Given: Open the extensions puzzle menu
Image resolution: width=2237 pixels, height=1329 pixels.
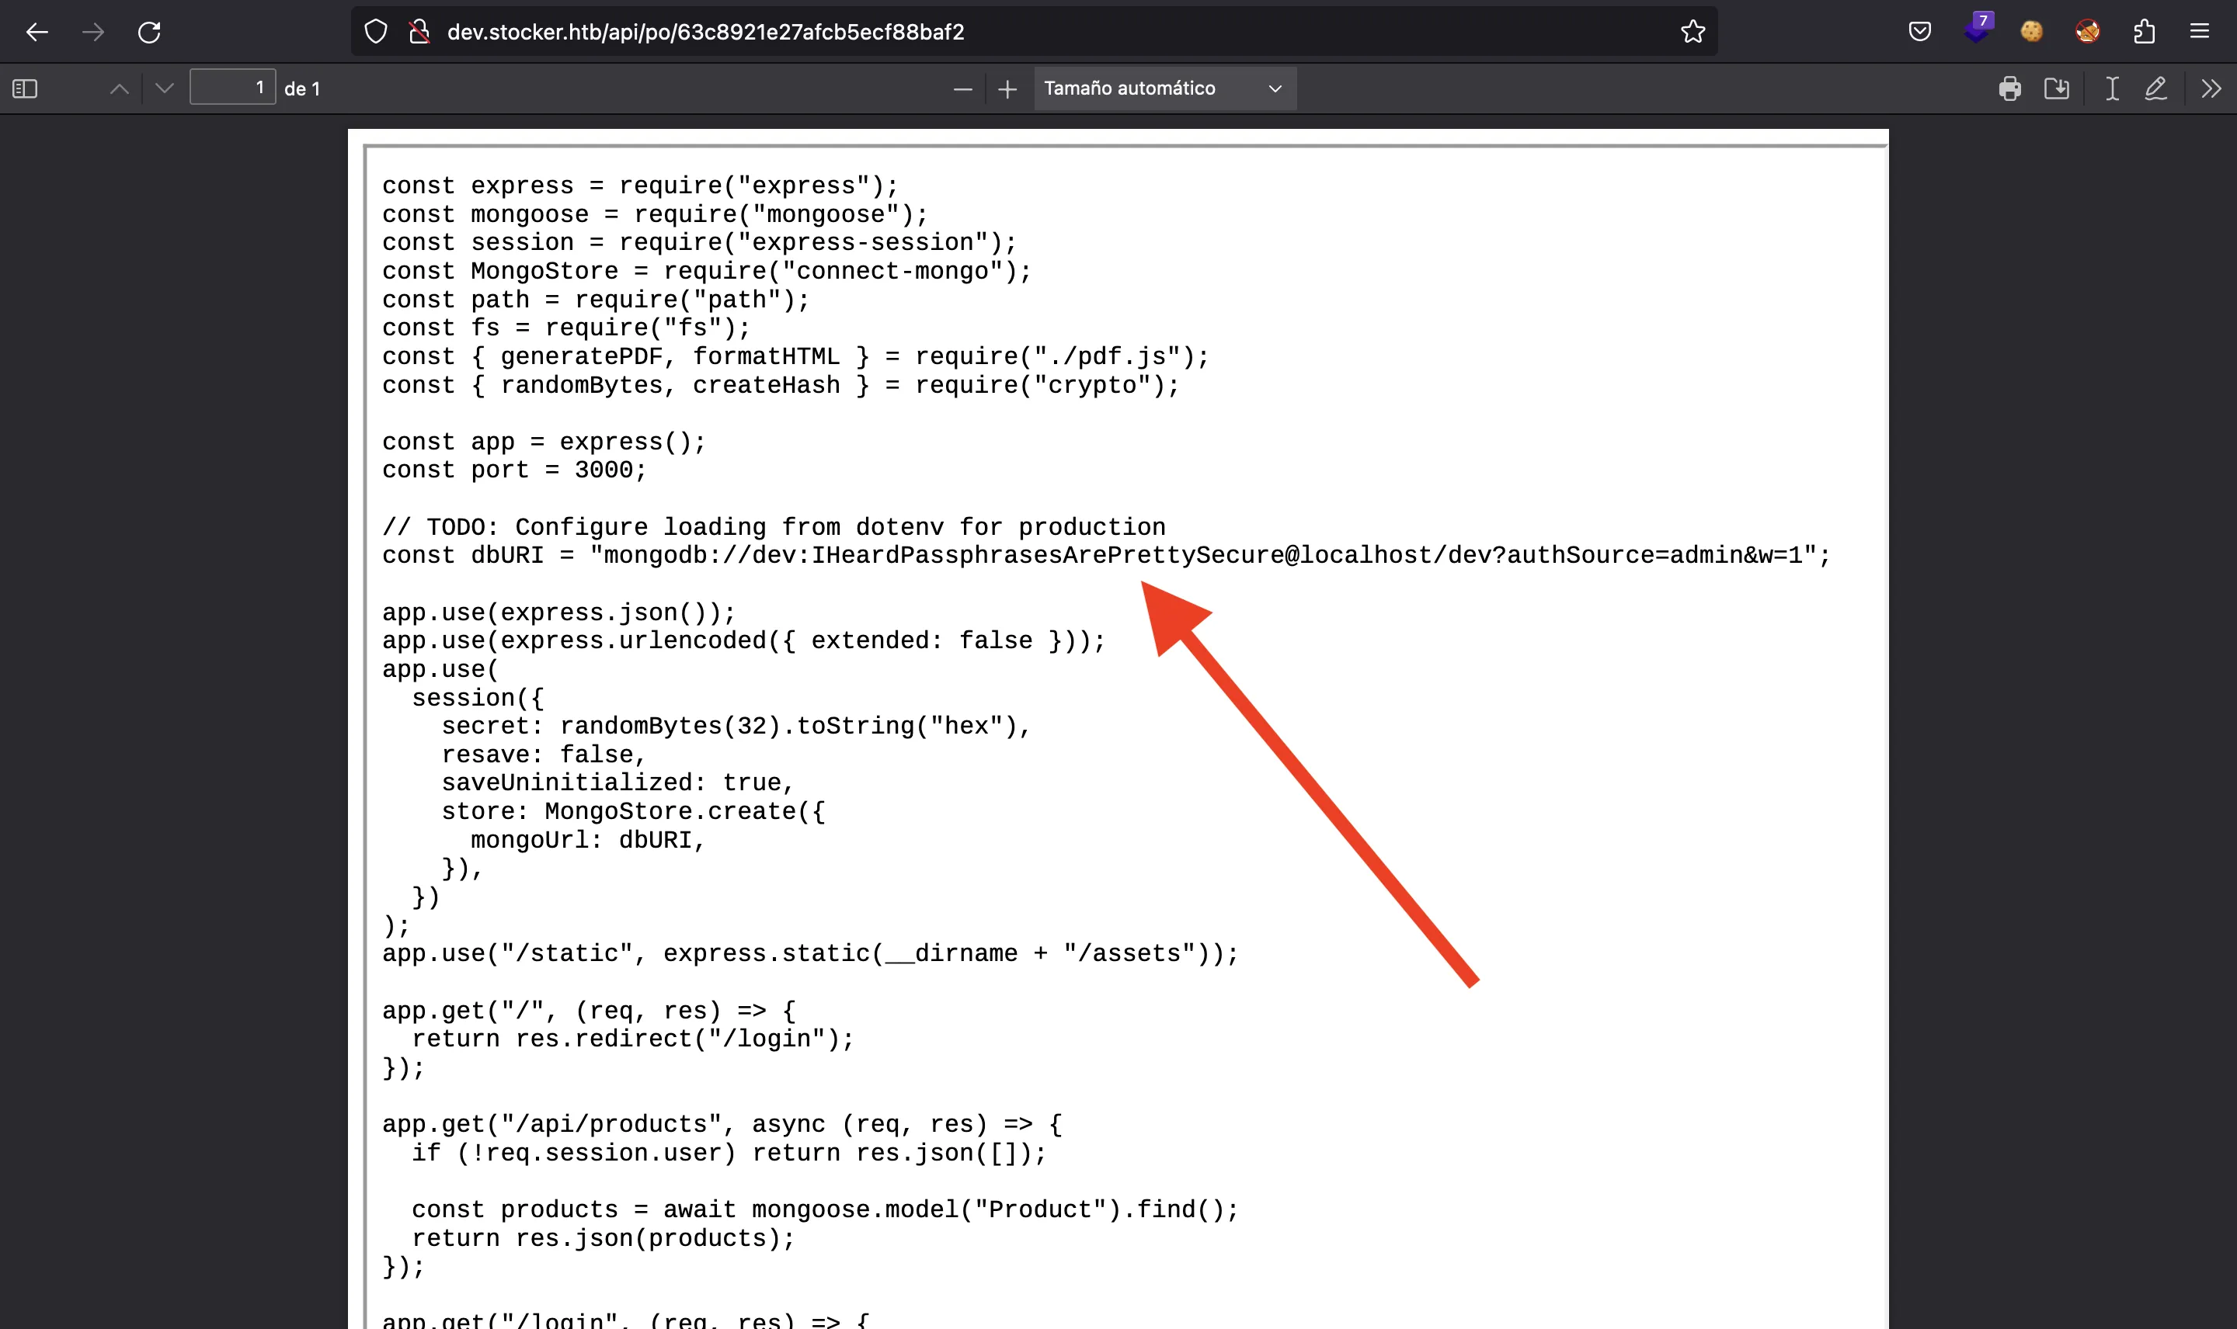Looking at the screenshot, I should [2144, 33].
